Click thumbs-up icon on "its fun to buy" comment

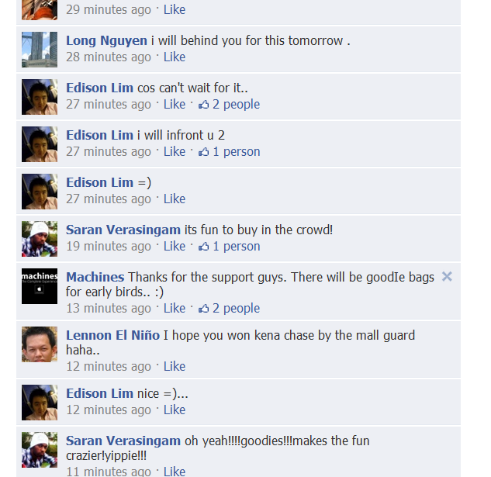[203, 247]
